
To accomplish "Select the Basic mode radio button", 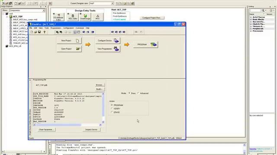I will (x=129, y=93).
